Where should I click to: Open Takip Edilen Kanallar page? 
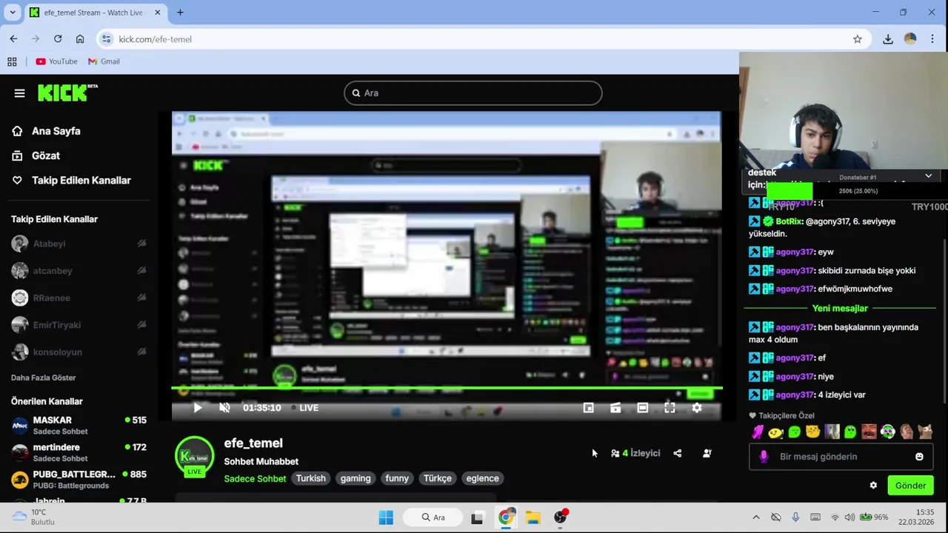(71, 180)
